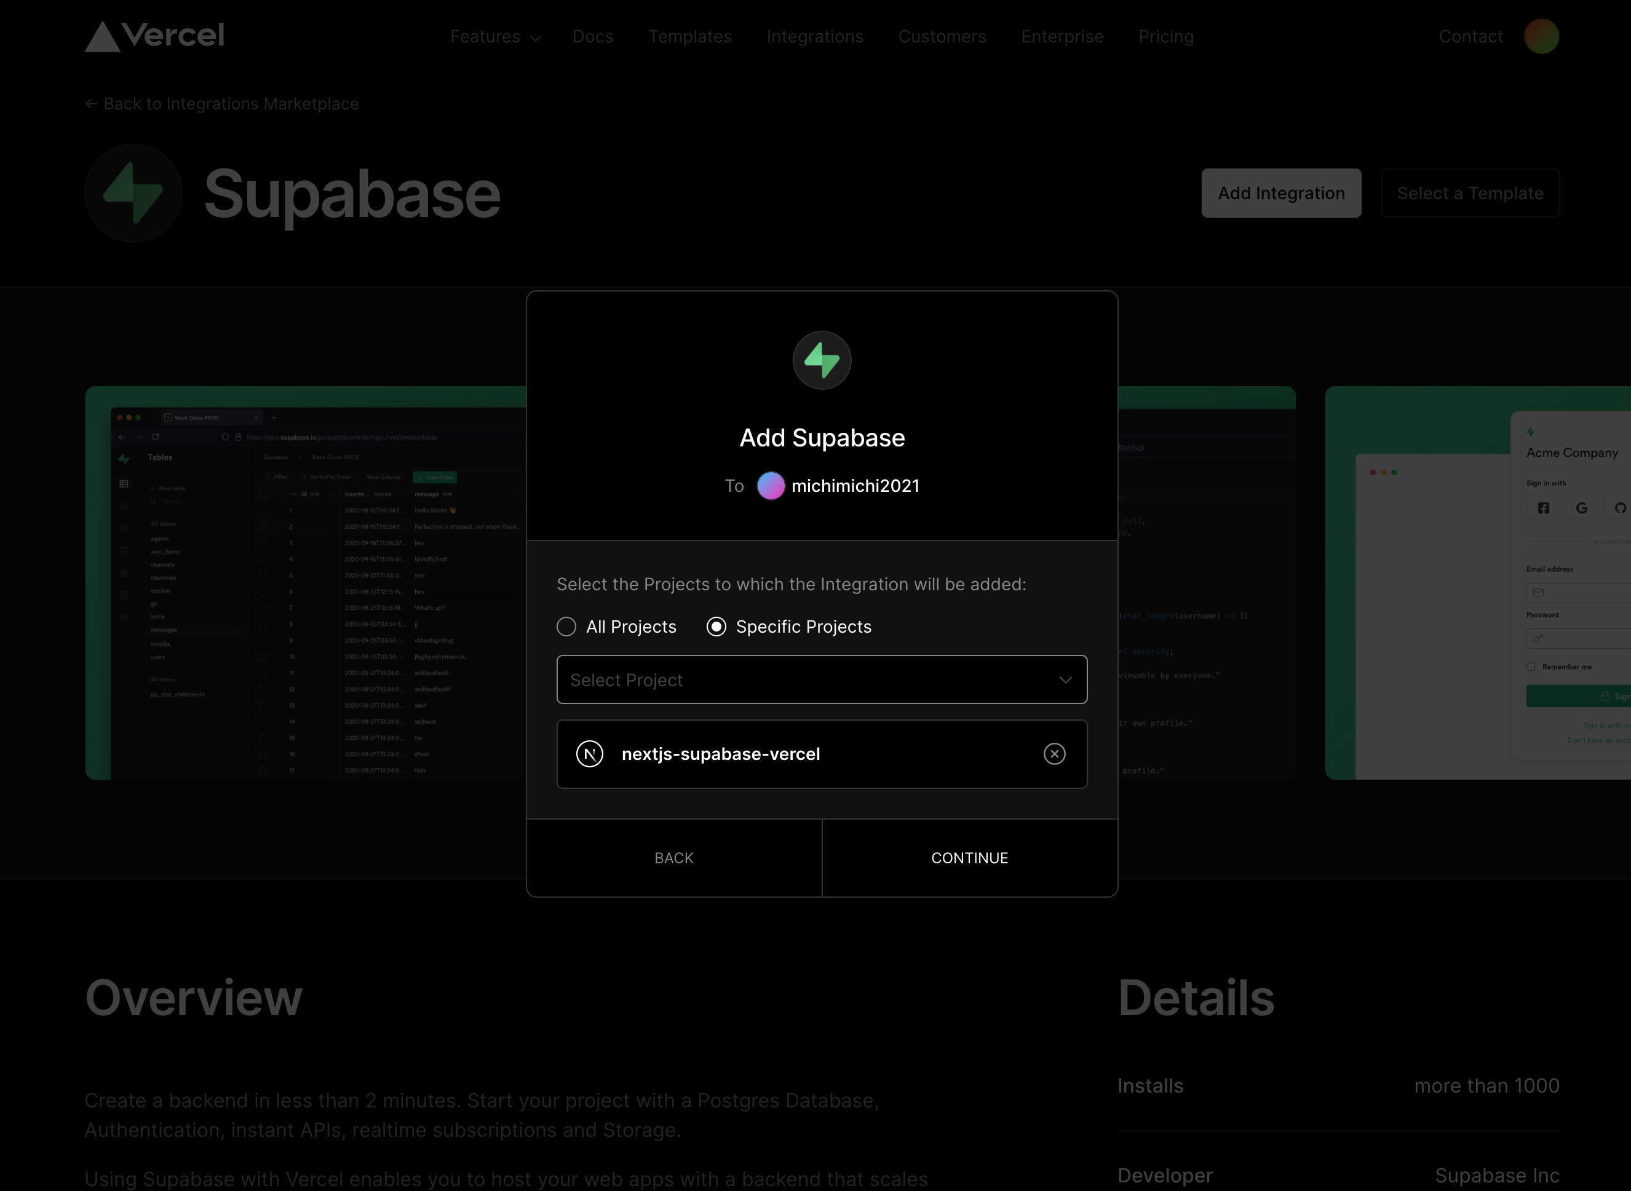The image size is (1631, 1191).
Task: Click the Vercel logo
Action: pyautogui.click(x=154, y=36)
